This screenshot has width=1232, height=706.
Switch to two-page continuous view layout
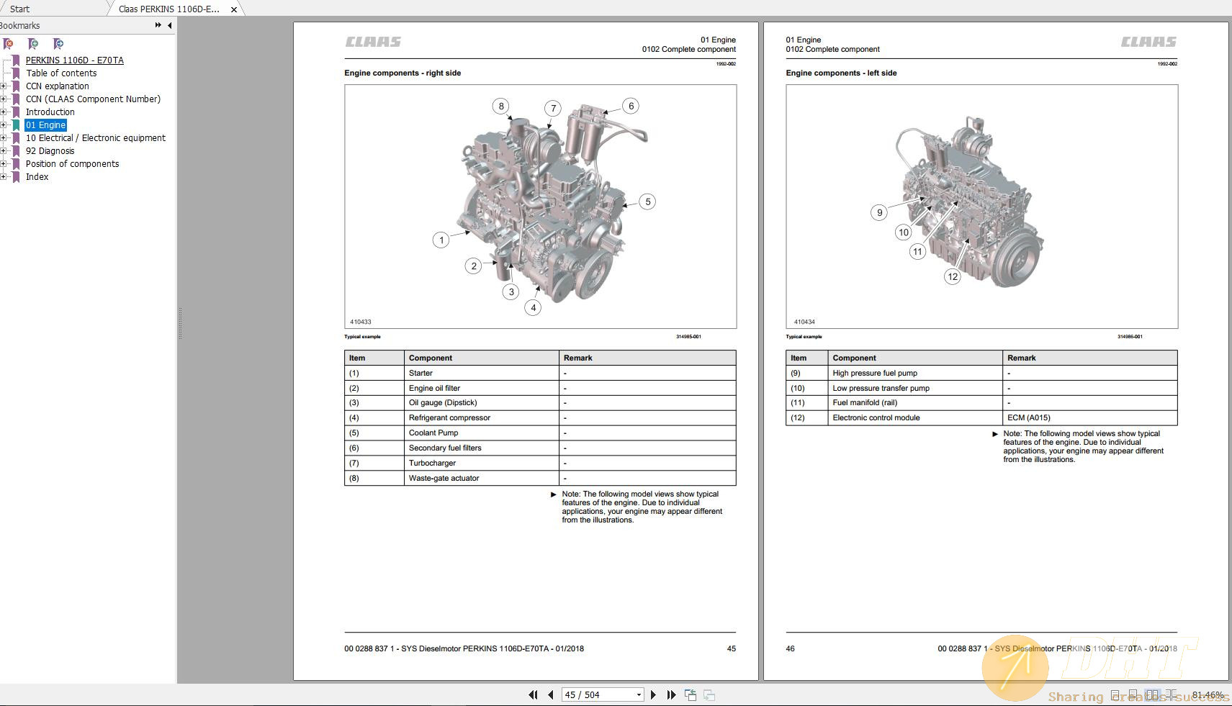1172,695
